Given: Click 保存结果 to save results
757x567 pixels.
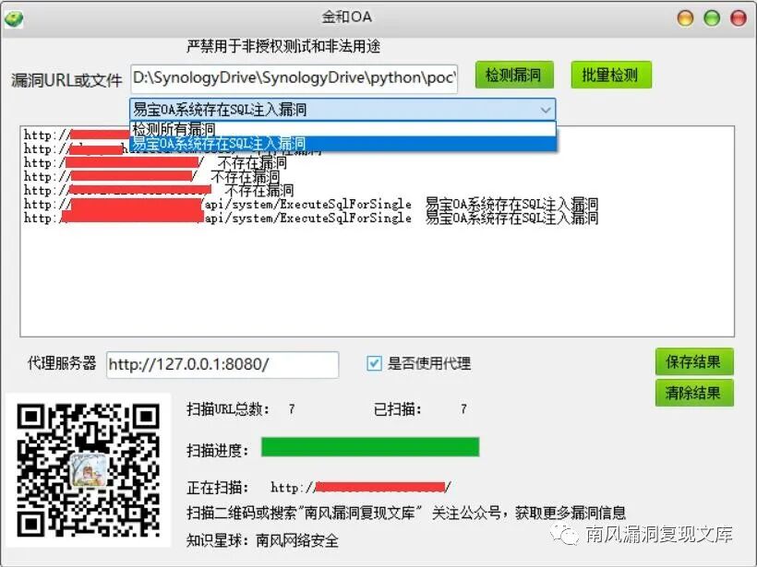Looking at the screenshot, I should pos(694,361).
